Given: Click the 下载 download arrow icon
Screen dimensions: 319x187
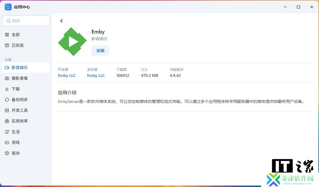Looking at the screenshot, I should (7, 89).
